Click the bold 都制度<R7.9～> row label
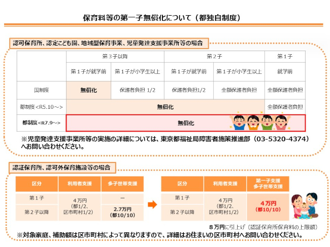 click(41, 123)
